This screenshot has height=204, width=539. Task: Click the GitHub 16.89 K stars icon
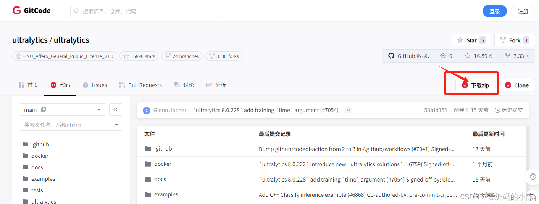[x=468, y=56]
